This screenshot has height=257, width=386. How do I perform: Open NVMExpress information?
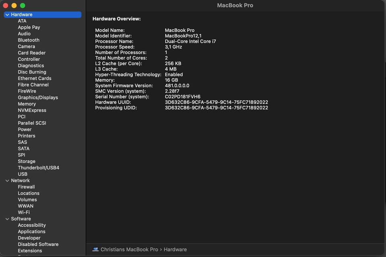(x=32, y=110)
